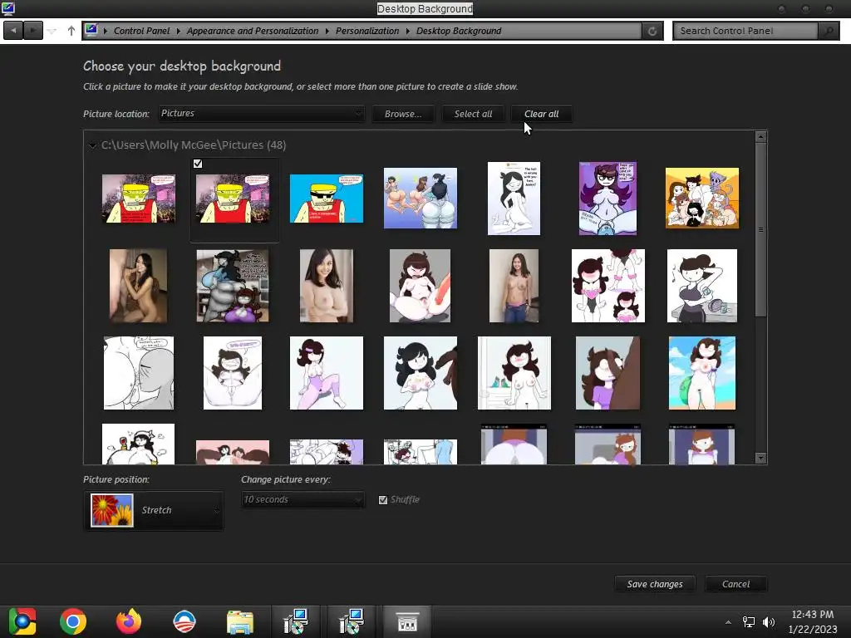Uncheck the checked thumbnail's checkbox
The height and width of the screenshot is (638, 851).
coord(198,164)
